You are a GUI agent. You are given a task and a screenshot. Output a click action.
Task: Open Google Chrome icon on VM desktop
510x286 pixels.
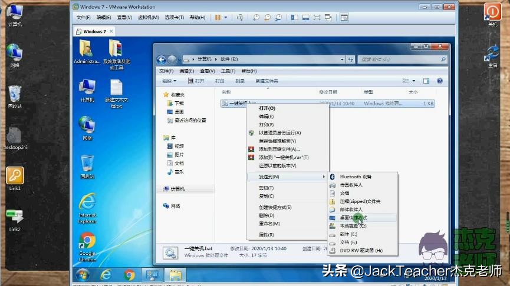87,247
